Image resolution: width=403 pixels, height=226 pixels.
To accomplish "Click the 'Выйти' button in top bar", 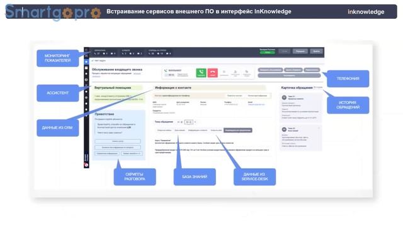I will [x=316, y=51].
